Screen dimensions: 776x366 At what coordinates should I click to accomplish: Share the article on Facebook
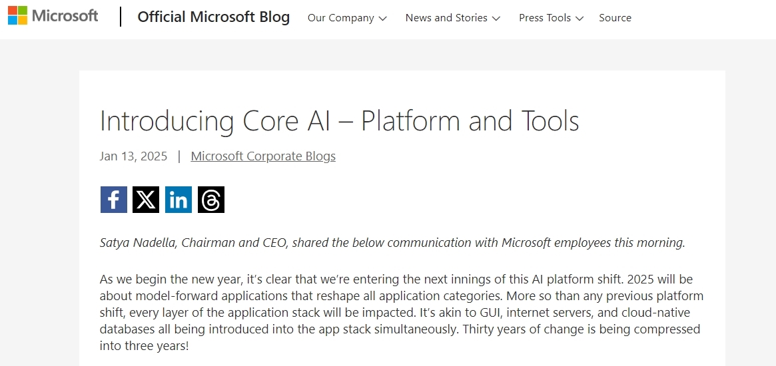113,200
